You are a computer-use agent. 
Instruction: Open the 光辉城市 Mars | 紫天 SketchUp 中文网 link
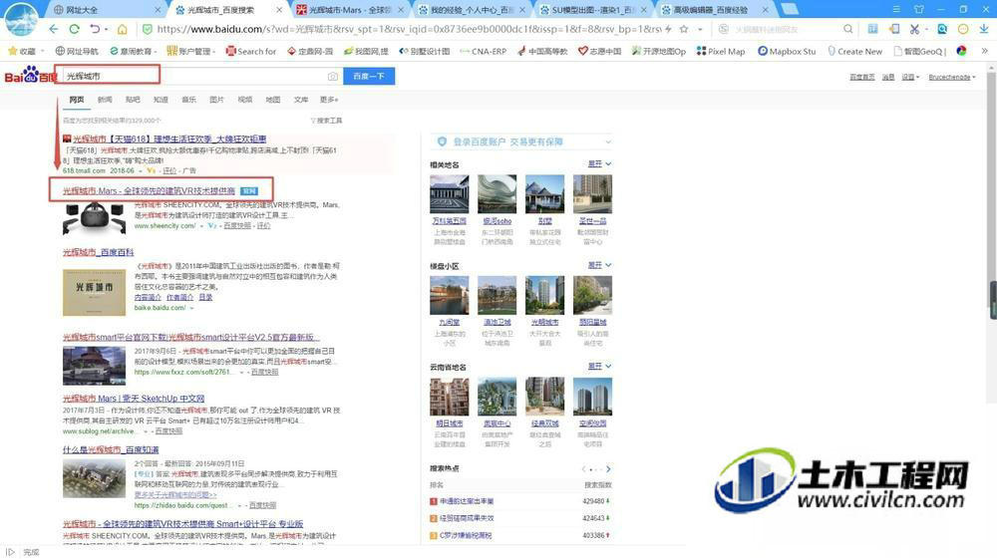coord(134,399)
